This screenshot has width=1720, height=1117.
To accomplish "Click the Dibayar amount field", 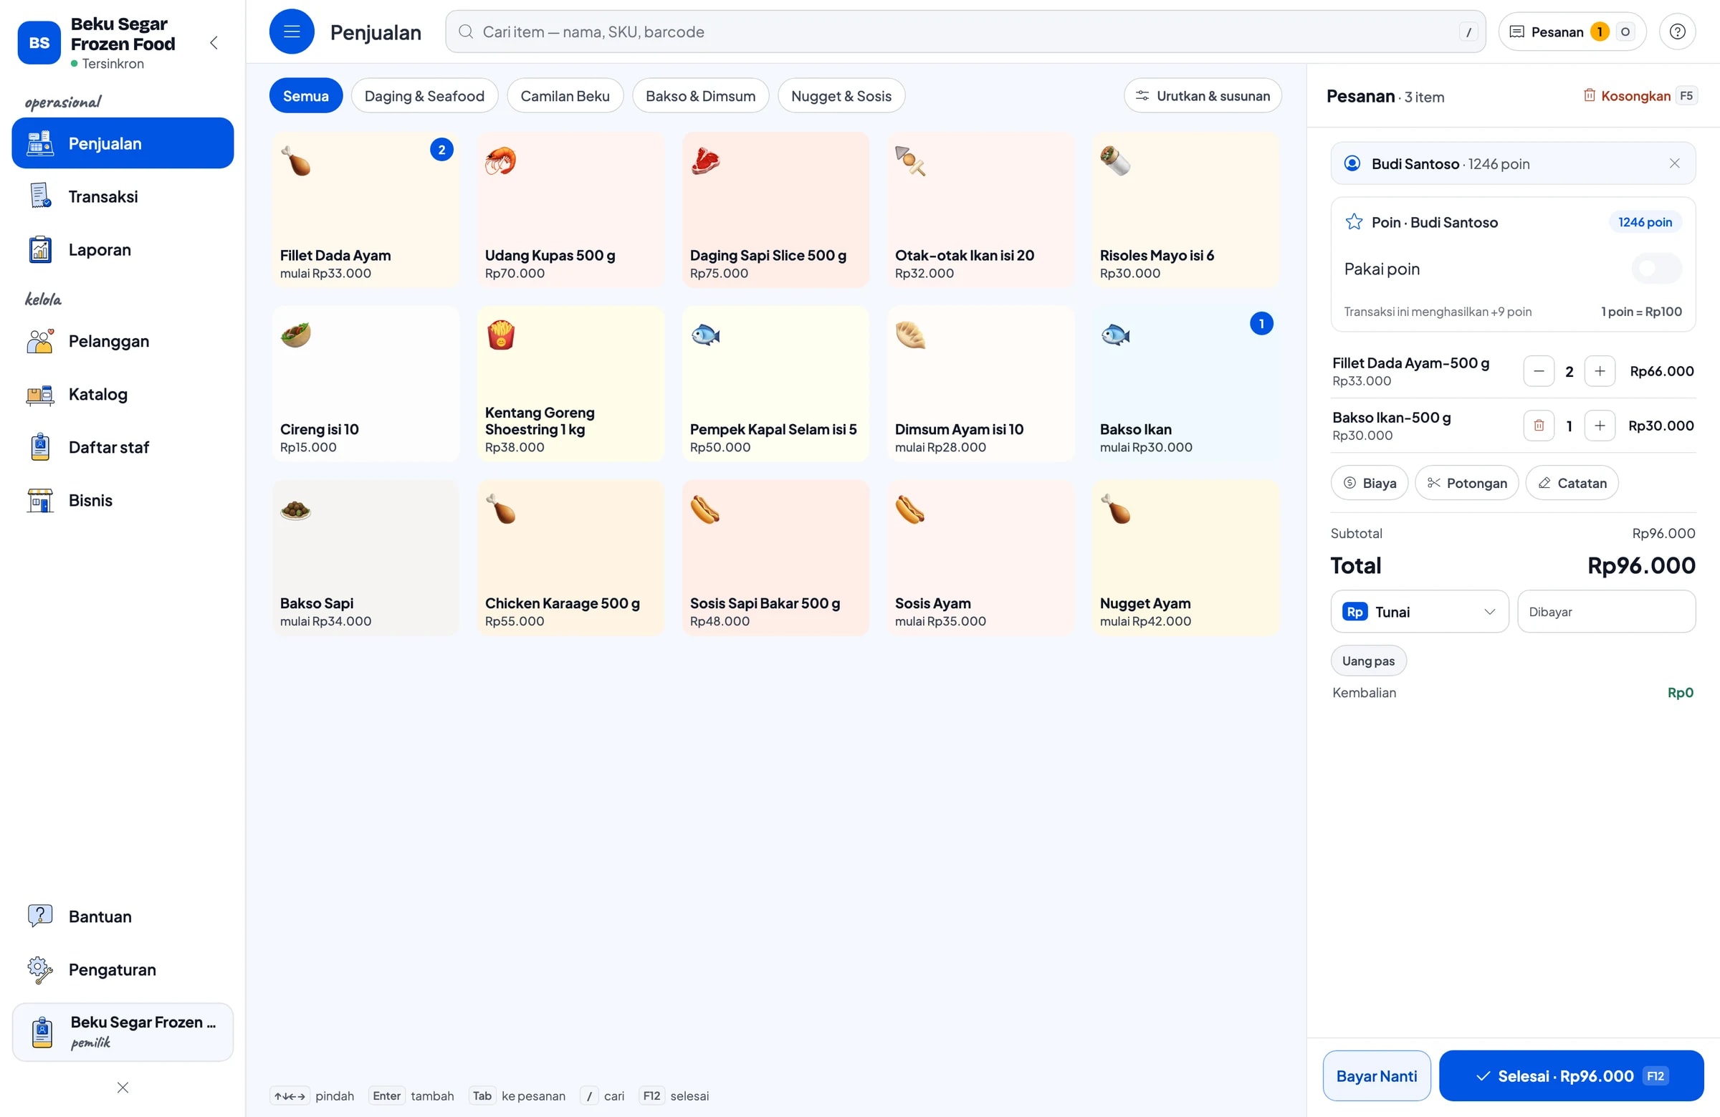I will coord(1606,611).
